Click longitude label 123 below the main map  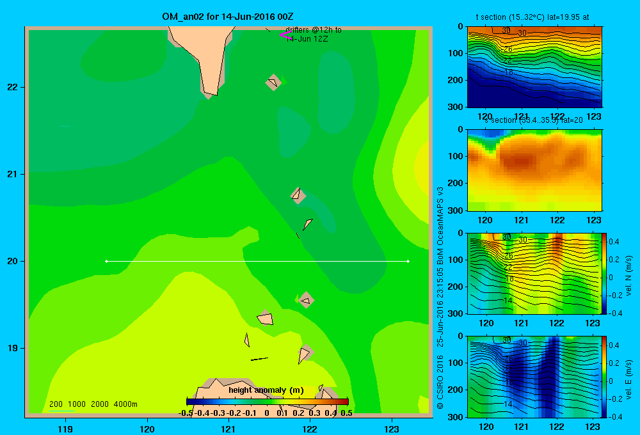[392, 429]
